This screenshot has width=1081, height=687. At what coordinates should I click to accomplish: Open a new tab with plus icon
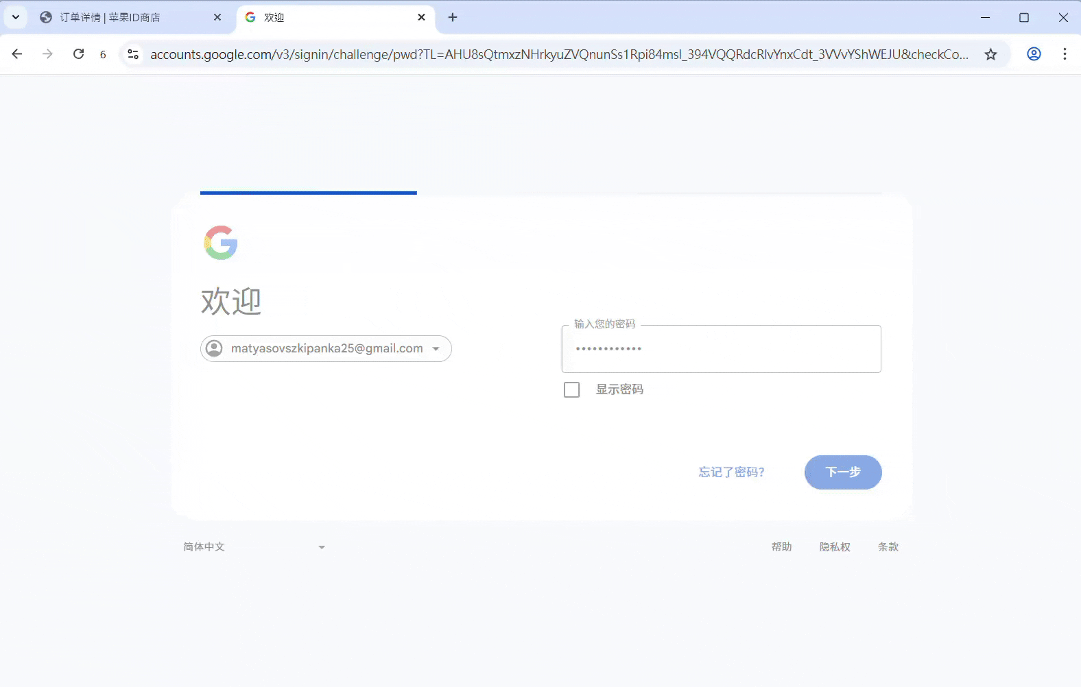click(453, 17)
